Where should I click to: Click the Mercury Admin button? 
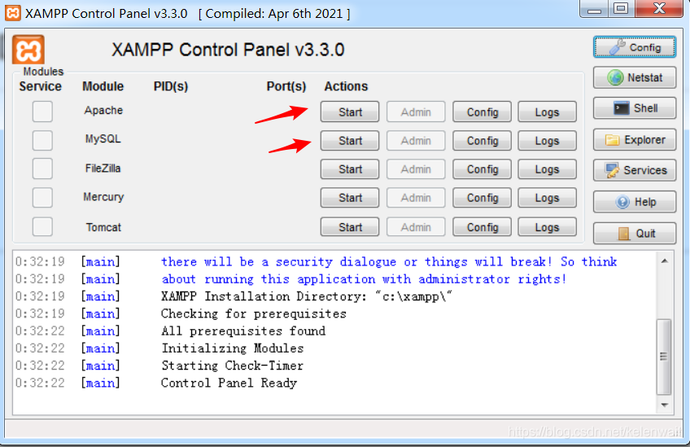coord(416,198)
